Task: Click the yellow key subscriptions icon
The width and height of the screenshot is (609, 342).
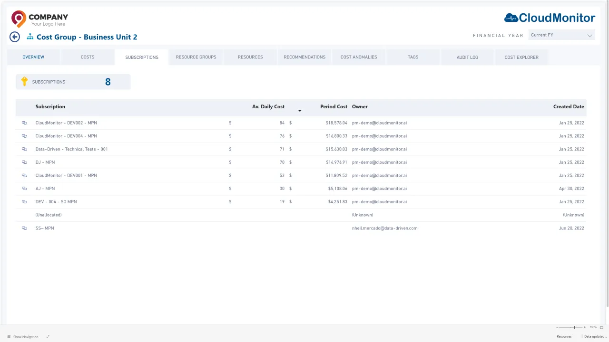Action: (x=24, y=82)
